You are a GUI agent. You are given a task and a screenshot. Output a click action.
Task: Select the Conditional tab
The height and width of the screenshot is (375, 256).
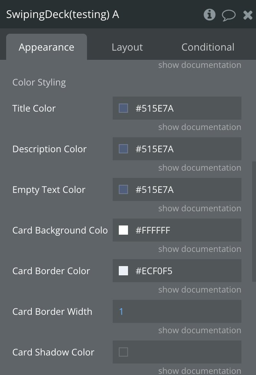click(x=208, y=47)
